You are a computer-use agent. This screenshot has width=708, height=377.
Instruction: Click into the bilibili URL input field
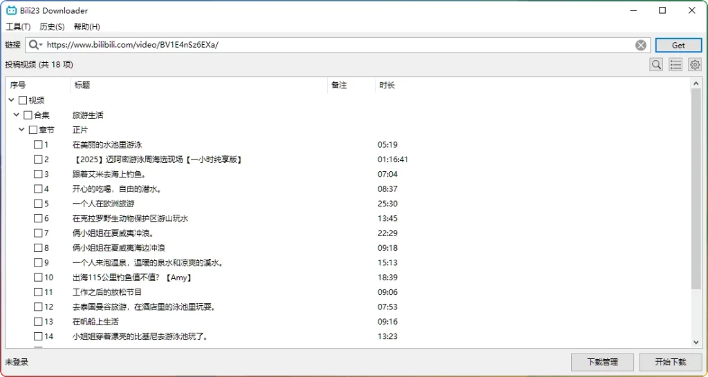point(339,45)
